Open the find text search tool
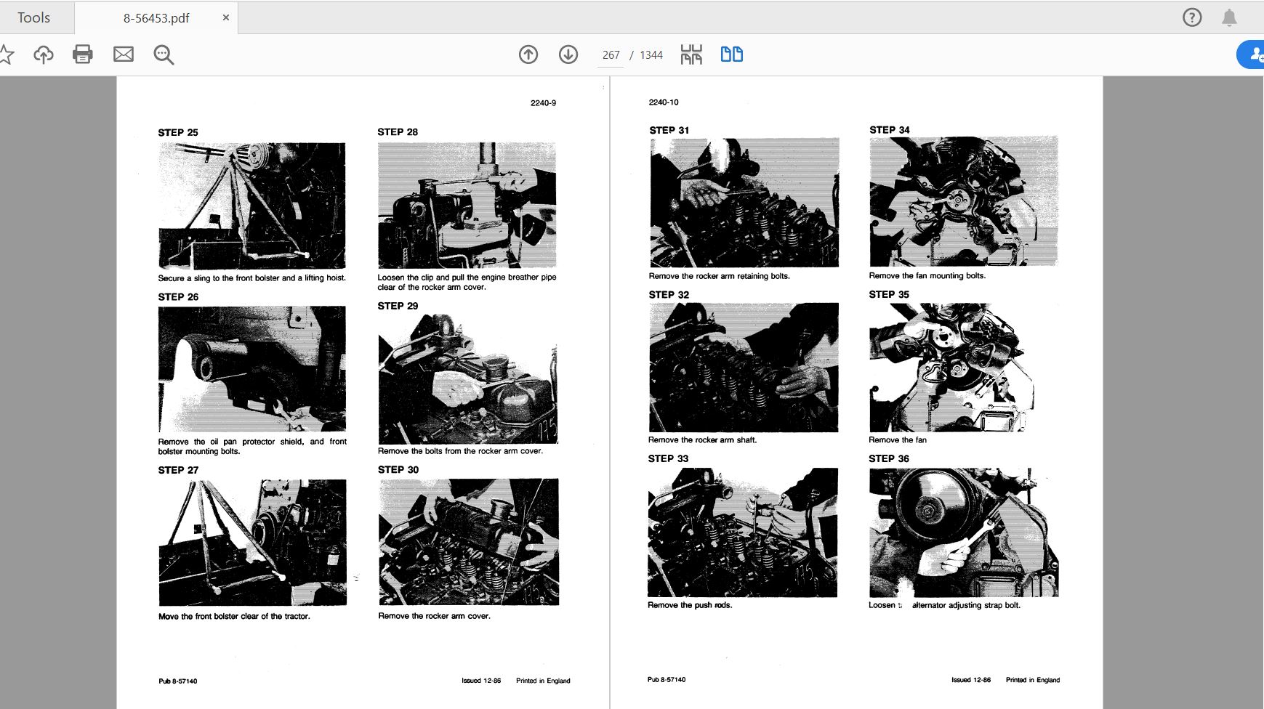Image resolution: width=1264 pixels, height=709 pixels. point(164,54)
